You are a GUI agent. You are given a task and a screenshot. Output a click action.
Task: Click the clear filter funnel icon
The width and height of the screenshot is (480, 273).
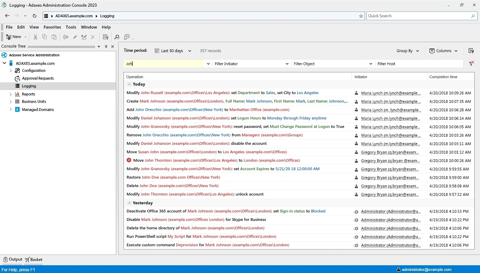click(471, 64)
